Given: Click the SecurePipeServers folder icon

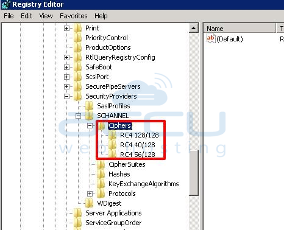Looking at the screenshot, I should coord(78,86).
